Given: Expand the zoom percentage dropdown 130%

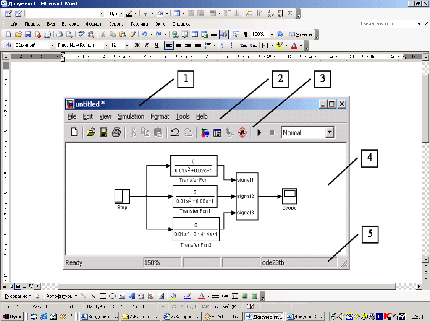Looking at the screenshot, I should tap(272, 34).
